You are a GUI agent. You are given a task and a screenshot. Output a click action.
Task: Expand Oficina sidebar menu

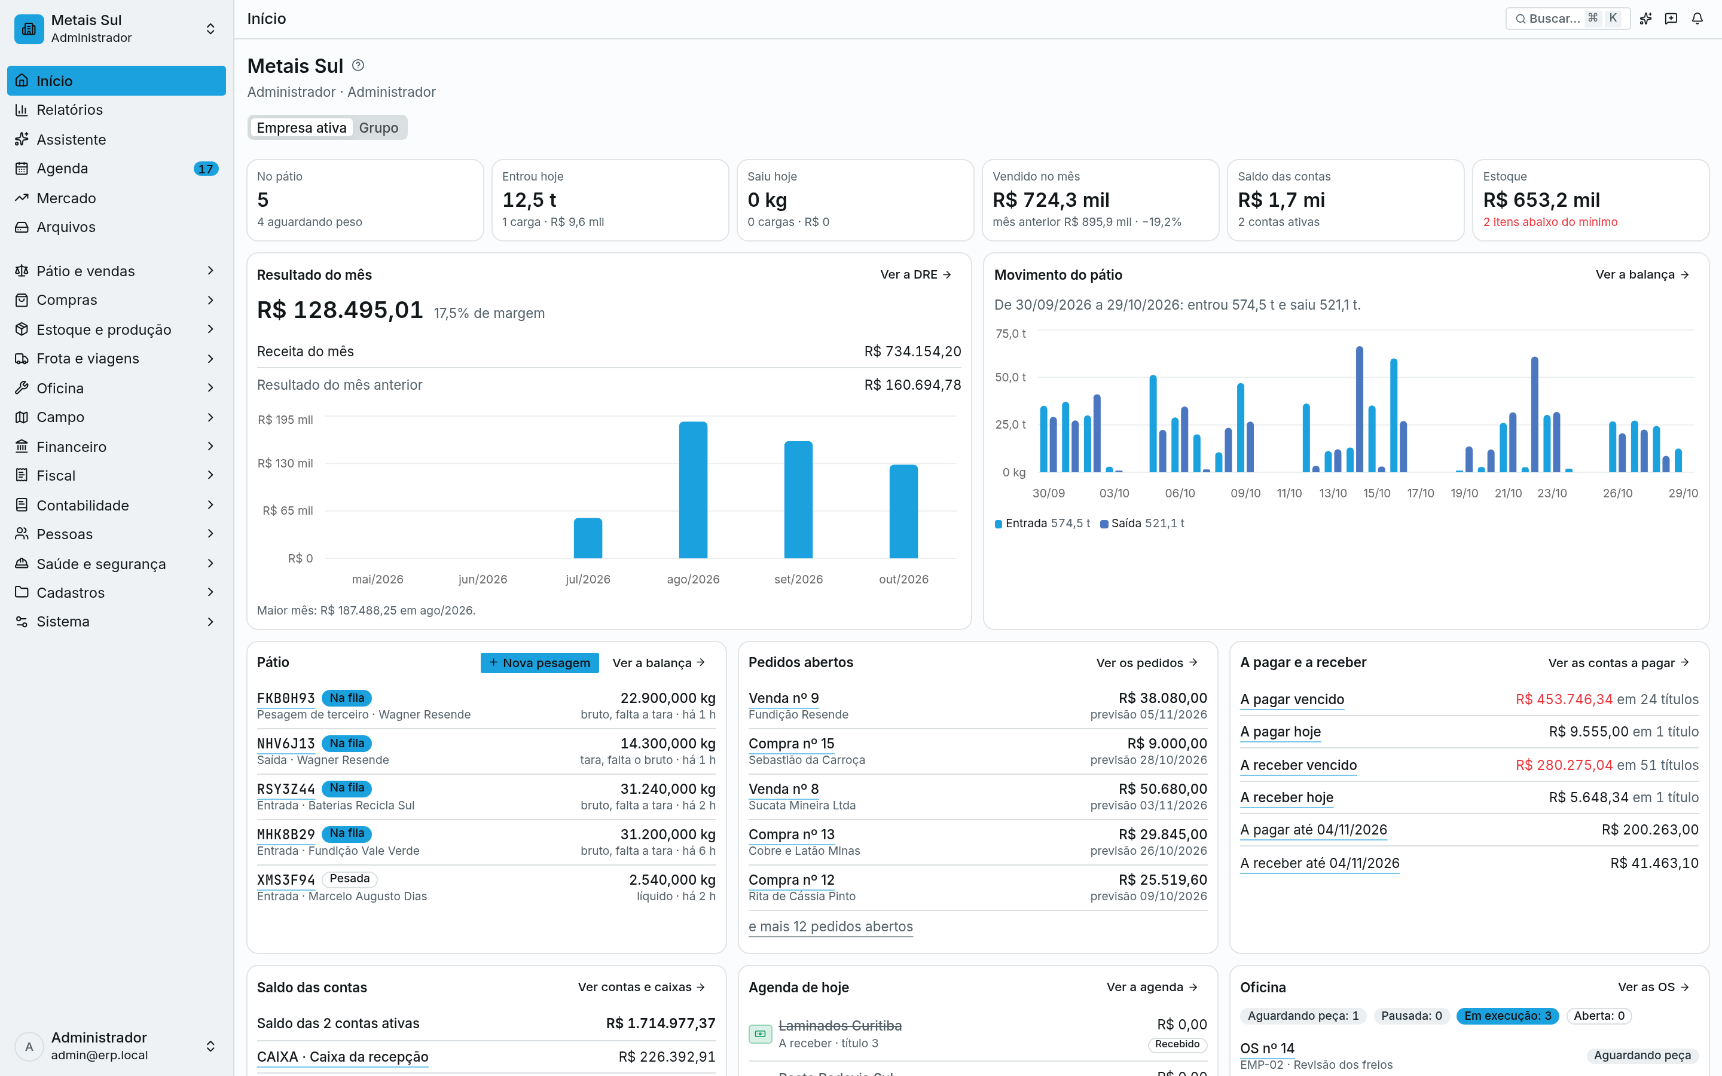tap(117, 388)
